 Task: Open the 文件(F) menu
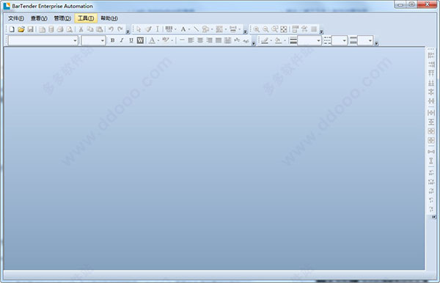click(x=16, y=18)
